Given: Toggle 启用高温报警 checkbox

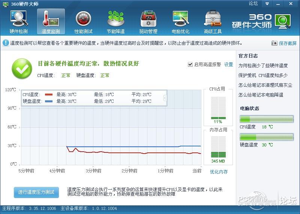Looking at the screenshot, I should coord(190,64).
